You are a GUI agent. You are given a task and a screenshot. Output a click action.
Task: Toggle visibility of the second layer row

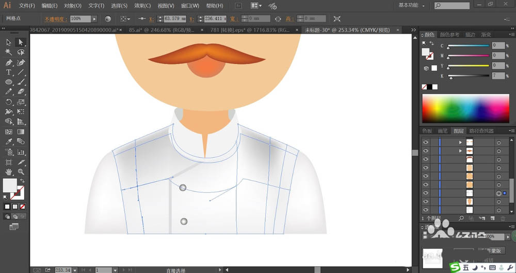(x=426, y=151)
